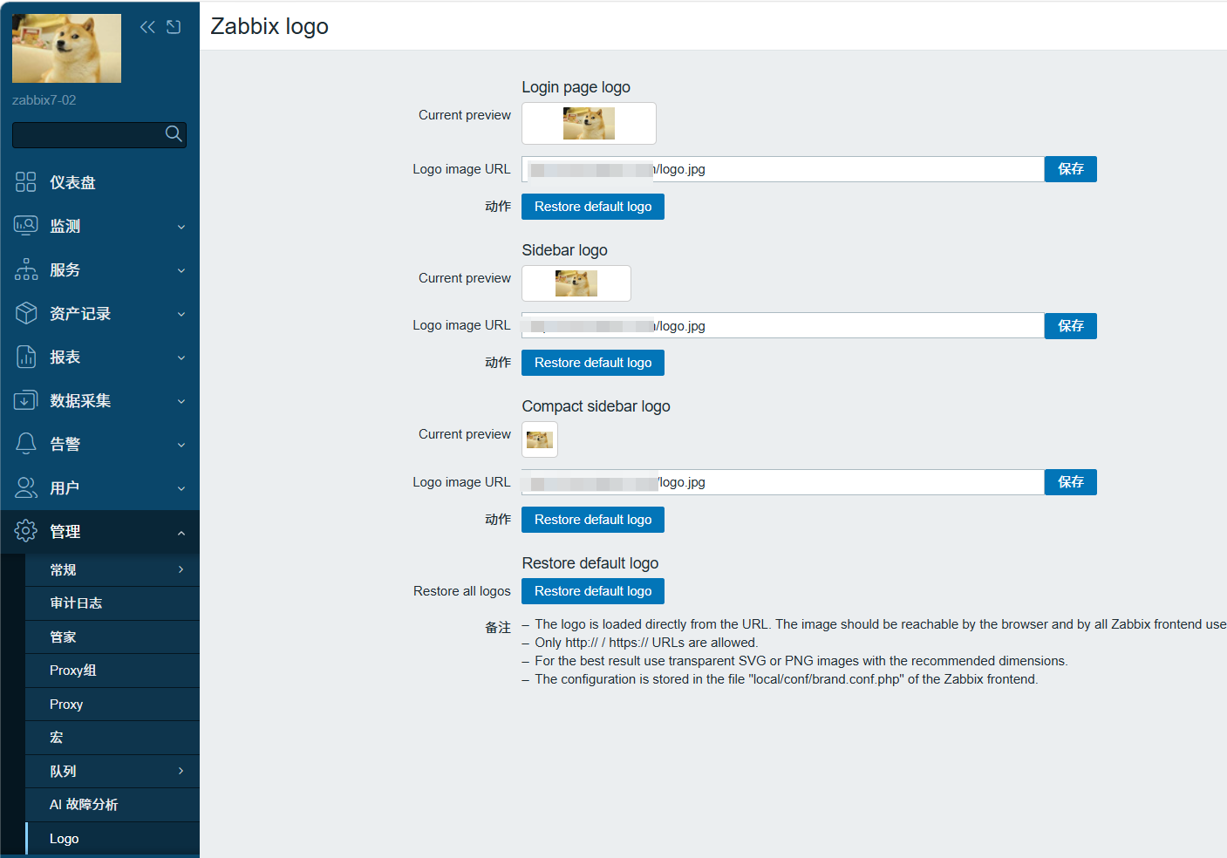Expand the 常规 submenu arrow

[181, 569]
